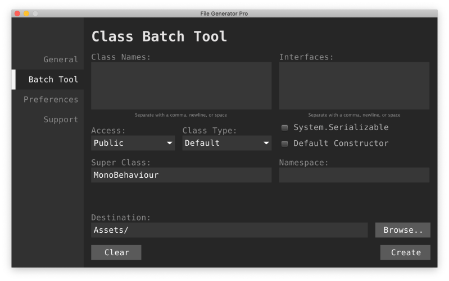Click the separator hint under Class Names
This screenshot has height=281, width=449.
click(x=181, y=115)
